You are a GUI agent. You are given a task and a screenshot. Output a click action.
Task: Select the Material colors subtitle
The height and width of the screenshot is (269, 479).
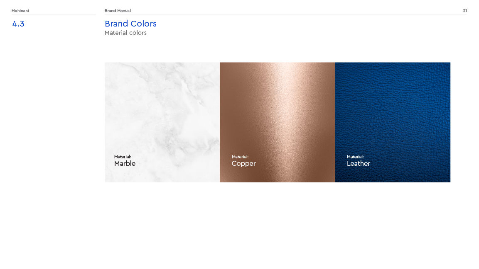125,33
